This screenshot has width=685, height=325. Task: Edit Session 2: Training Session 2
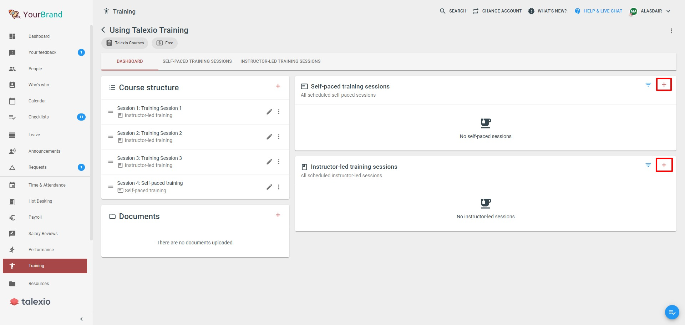269,137
